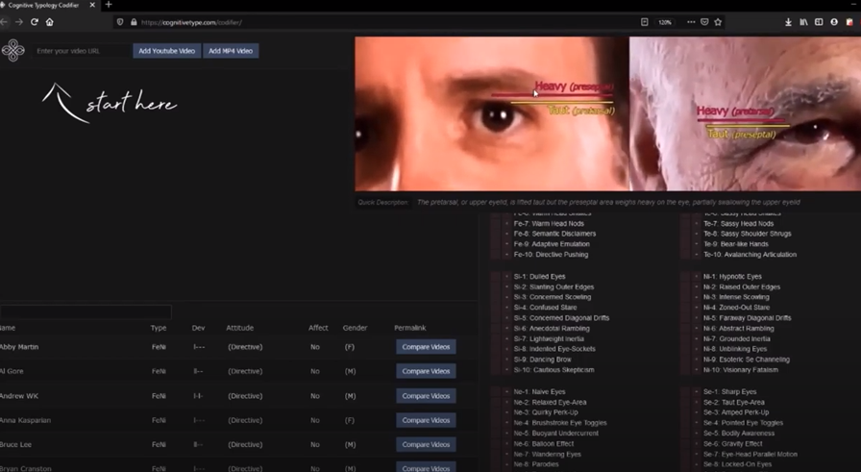Select 'Te-10: Avalanching Articulation' signal
Image resolution: width=861 pixels, height=472 pixels.
click(750, 255)
